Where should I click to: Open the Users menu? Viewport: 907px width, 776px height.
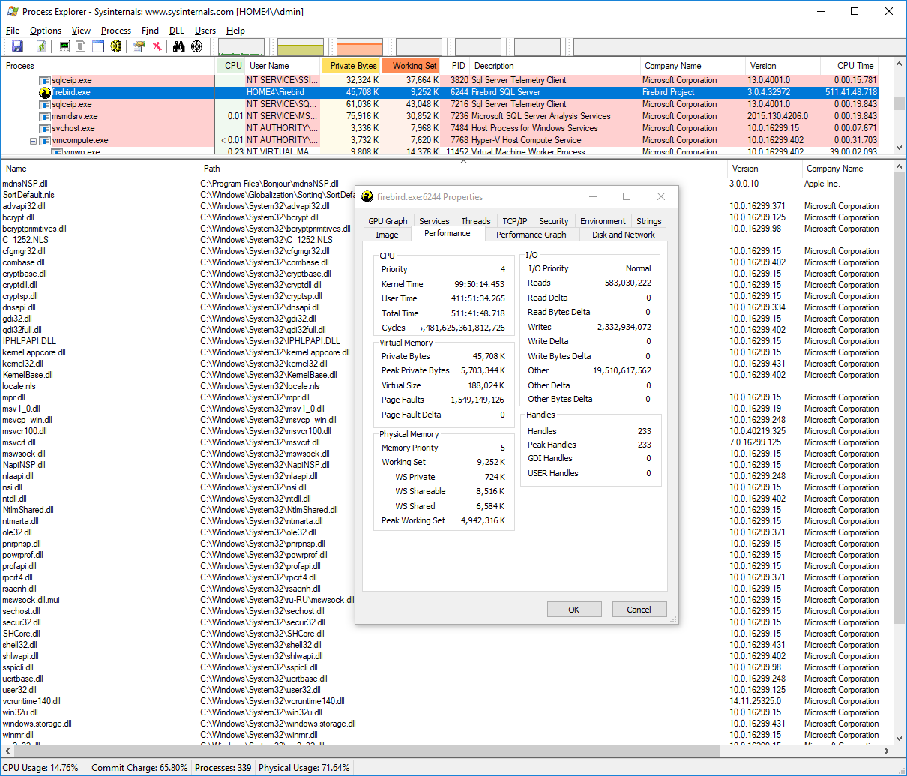point(205,31)
